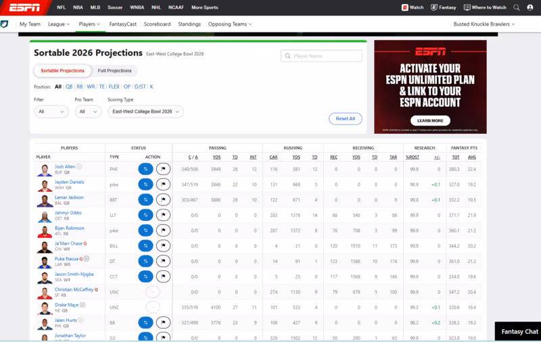541x342 pixels.
Task: Click the Reset All button
Action: 346,118
